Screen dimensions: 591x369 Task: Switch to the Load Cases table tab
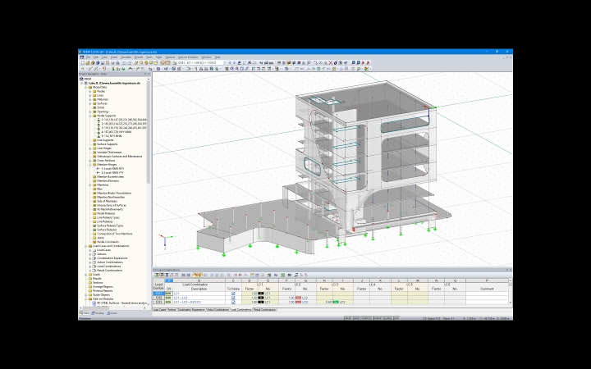point(159,309)
